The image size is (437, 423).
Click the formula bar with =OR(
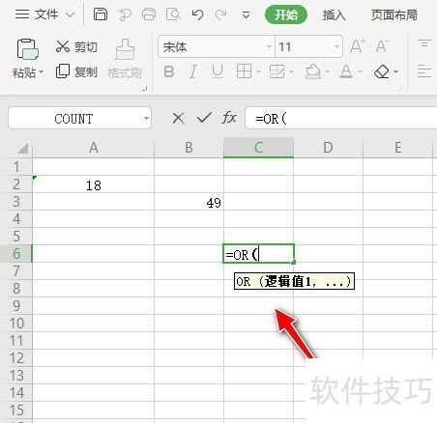(x=341, y=119)
